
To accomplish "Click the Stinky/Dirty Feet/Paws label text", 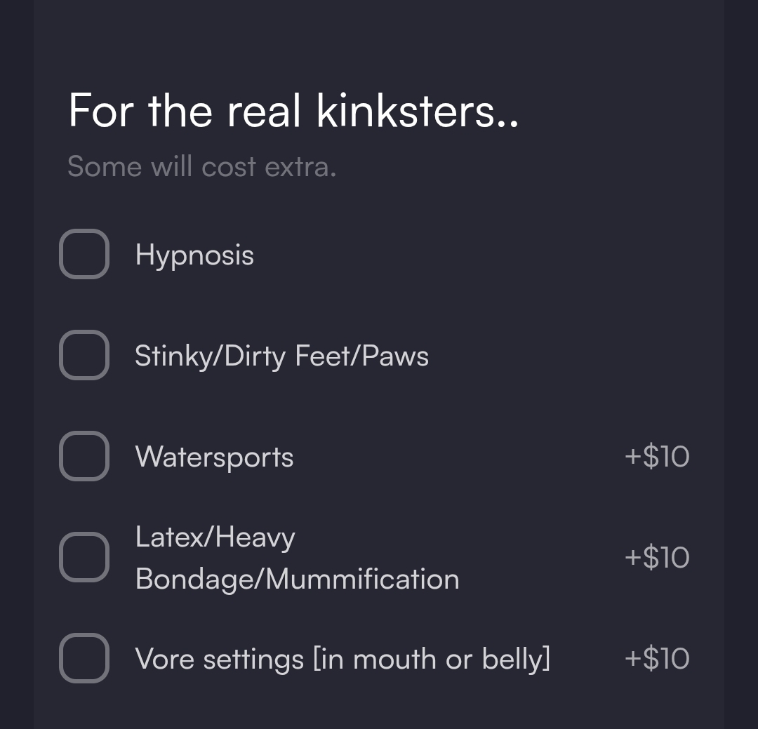I will pyautogui.click(x=281, y=356).
